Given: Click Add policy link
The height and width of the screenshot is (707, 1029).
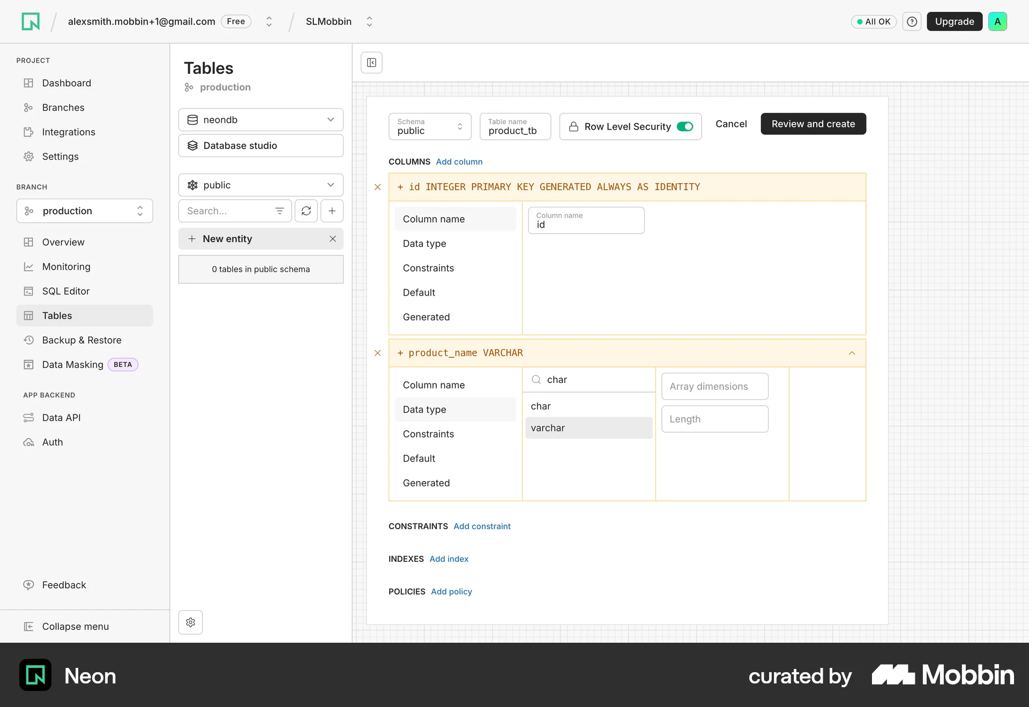Looking at the screenshot, I should [451, 592].
